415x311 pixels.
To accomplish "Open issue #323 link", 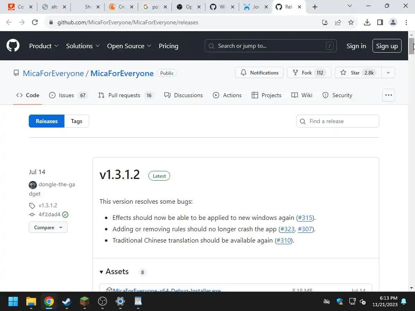I will pyautogui.click(x=287, y=229).
